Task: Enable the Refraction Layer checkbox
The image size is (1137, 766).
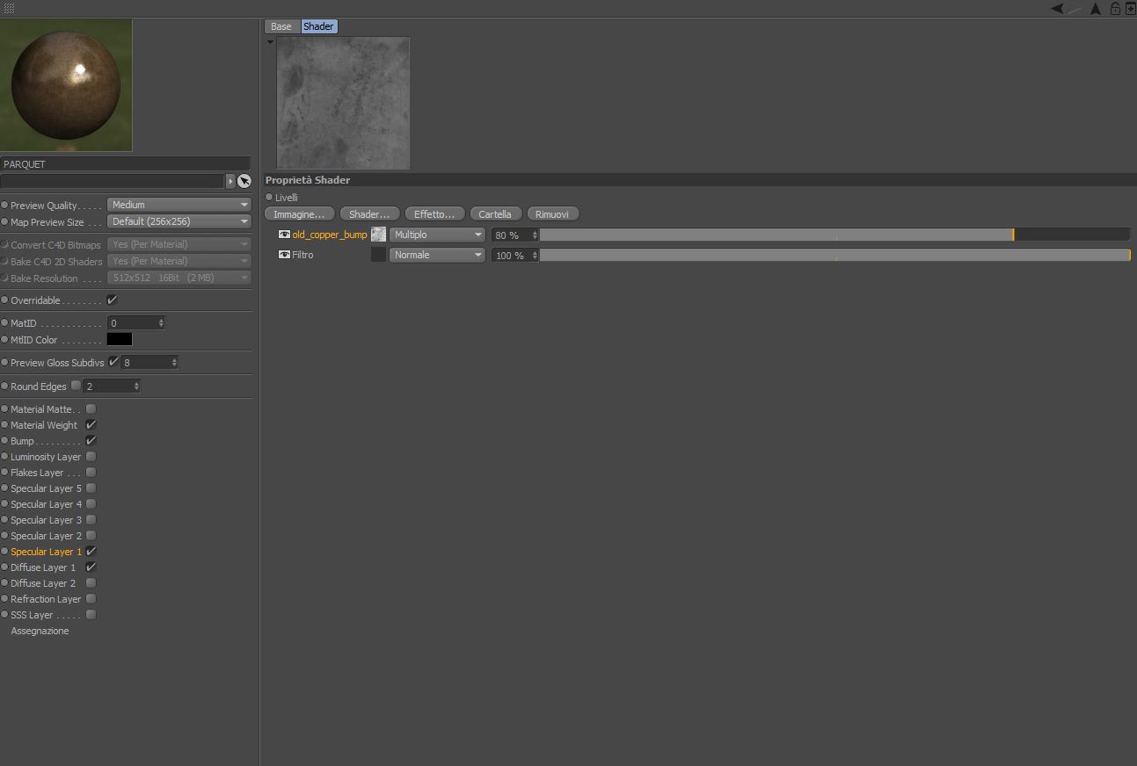Action: click(x=91, y=598)
